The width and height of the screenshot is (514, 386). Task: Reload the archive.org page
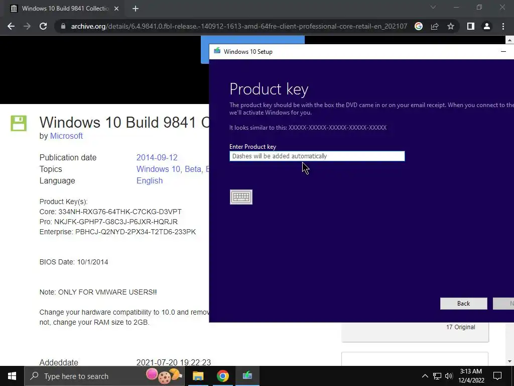click(43, 26)
